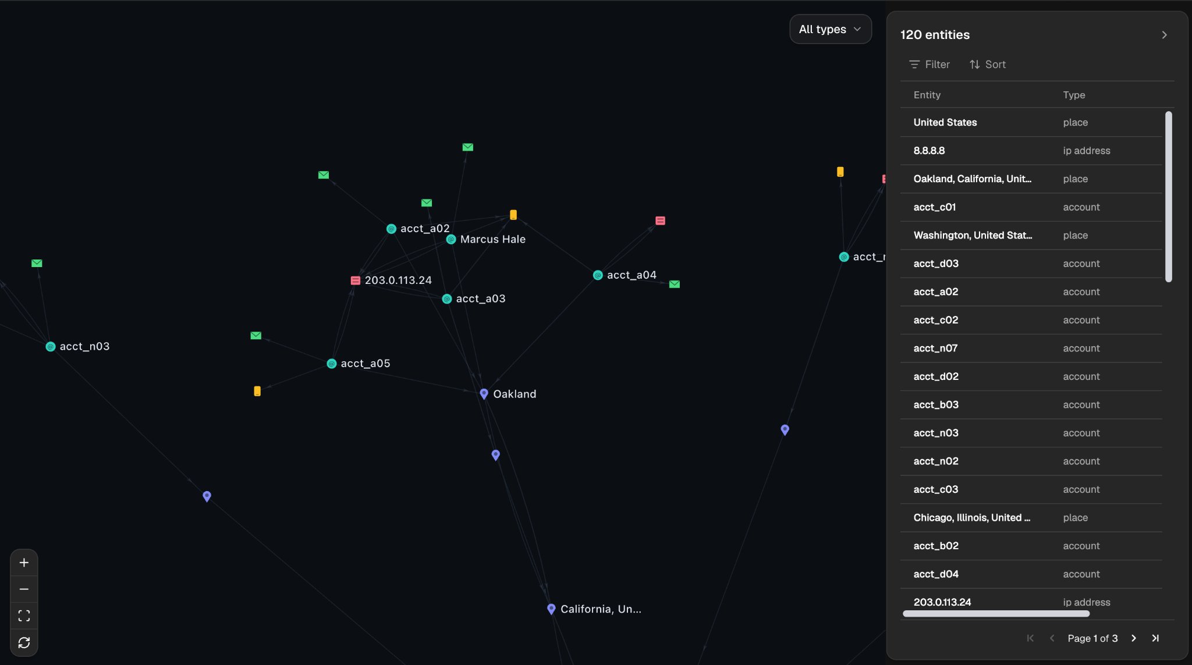The height and width of the screenshot is (665, 1192).
Task: Jump to last page of entities
Action: tap(1155, 638)
